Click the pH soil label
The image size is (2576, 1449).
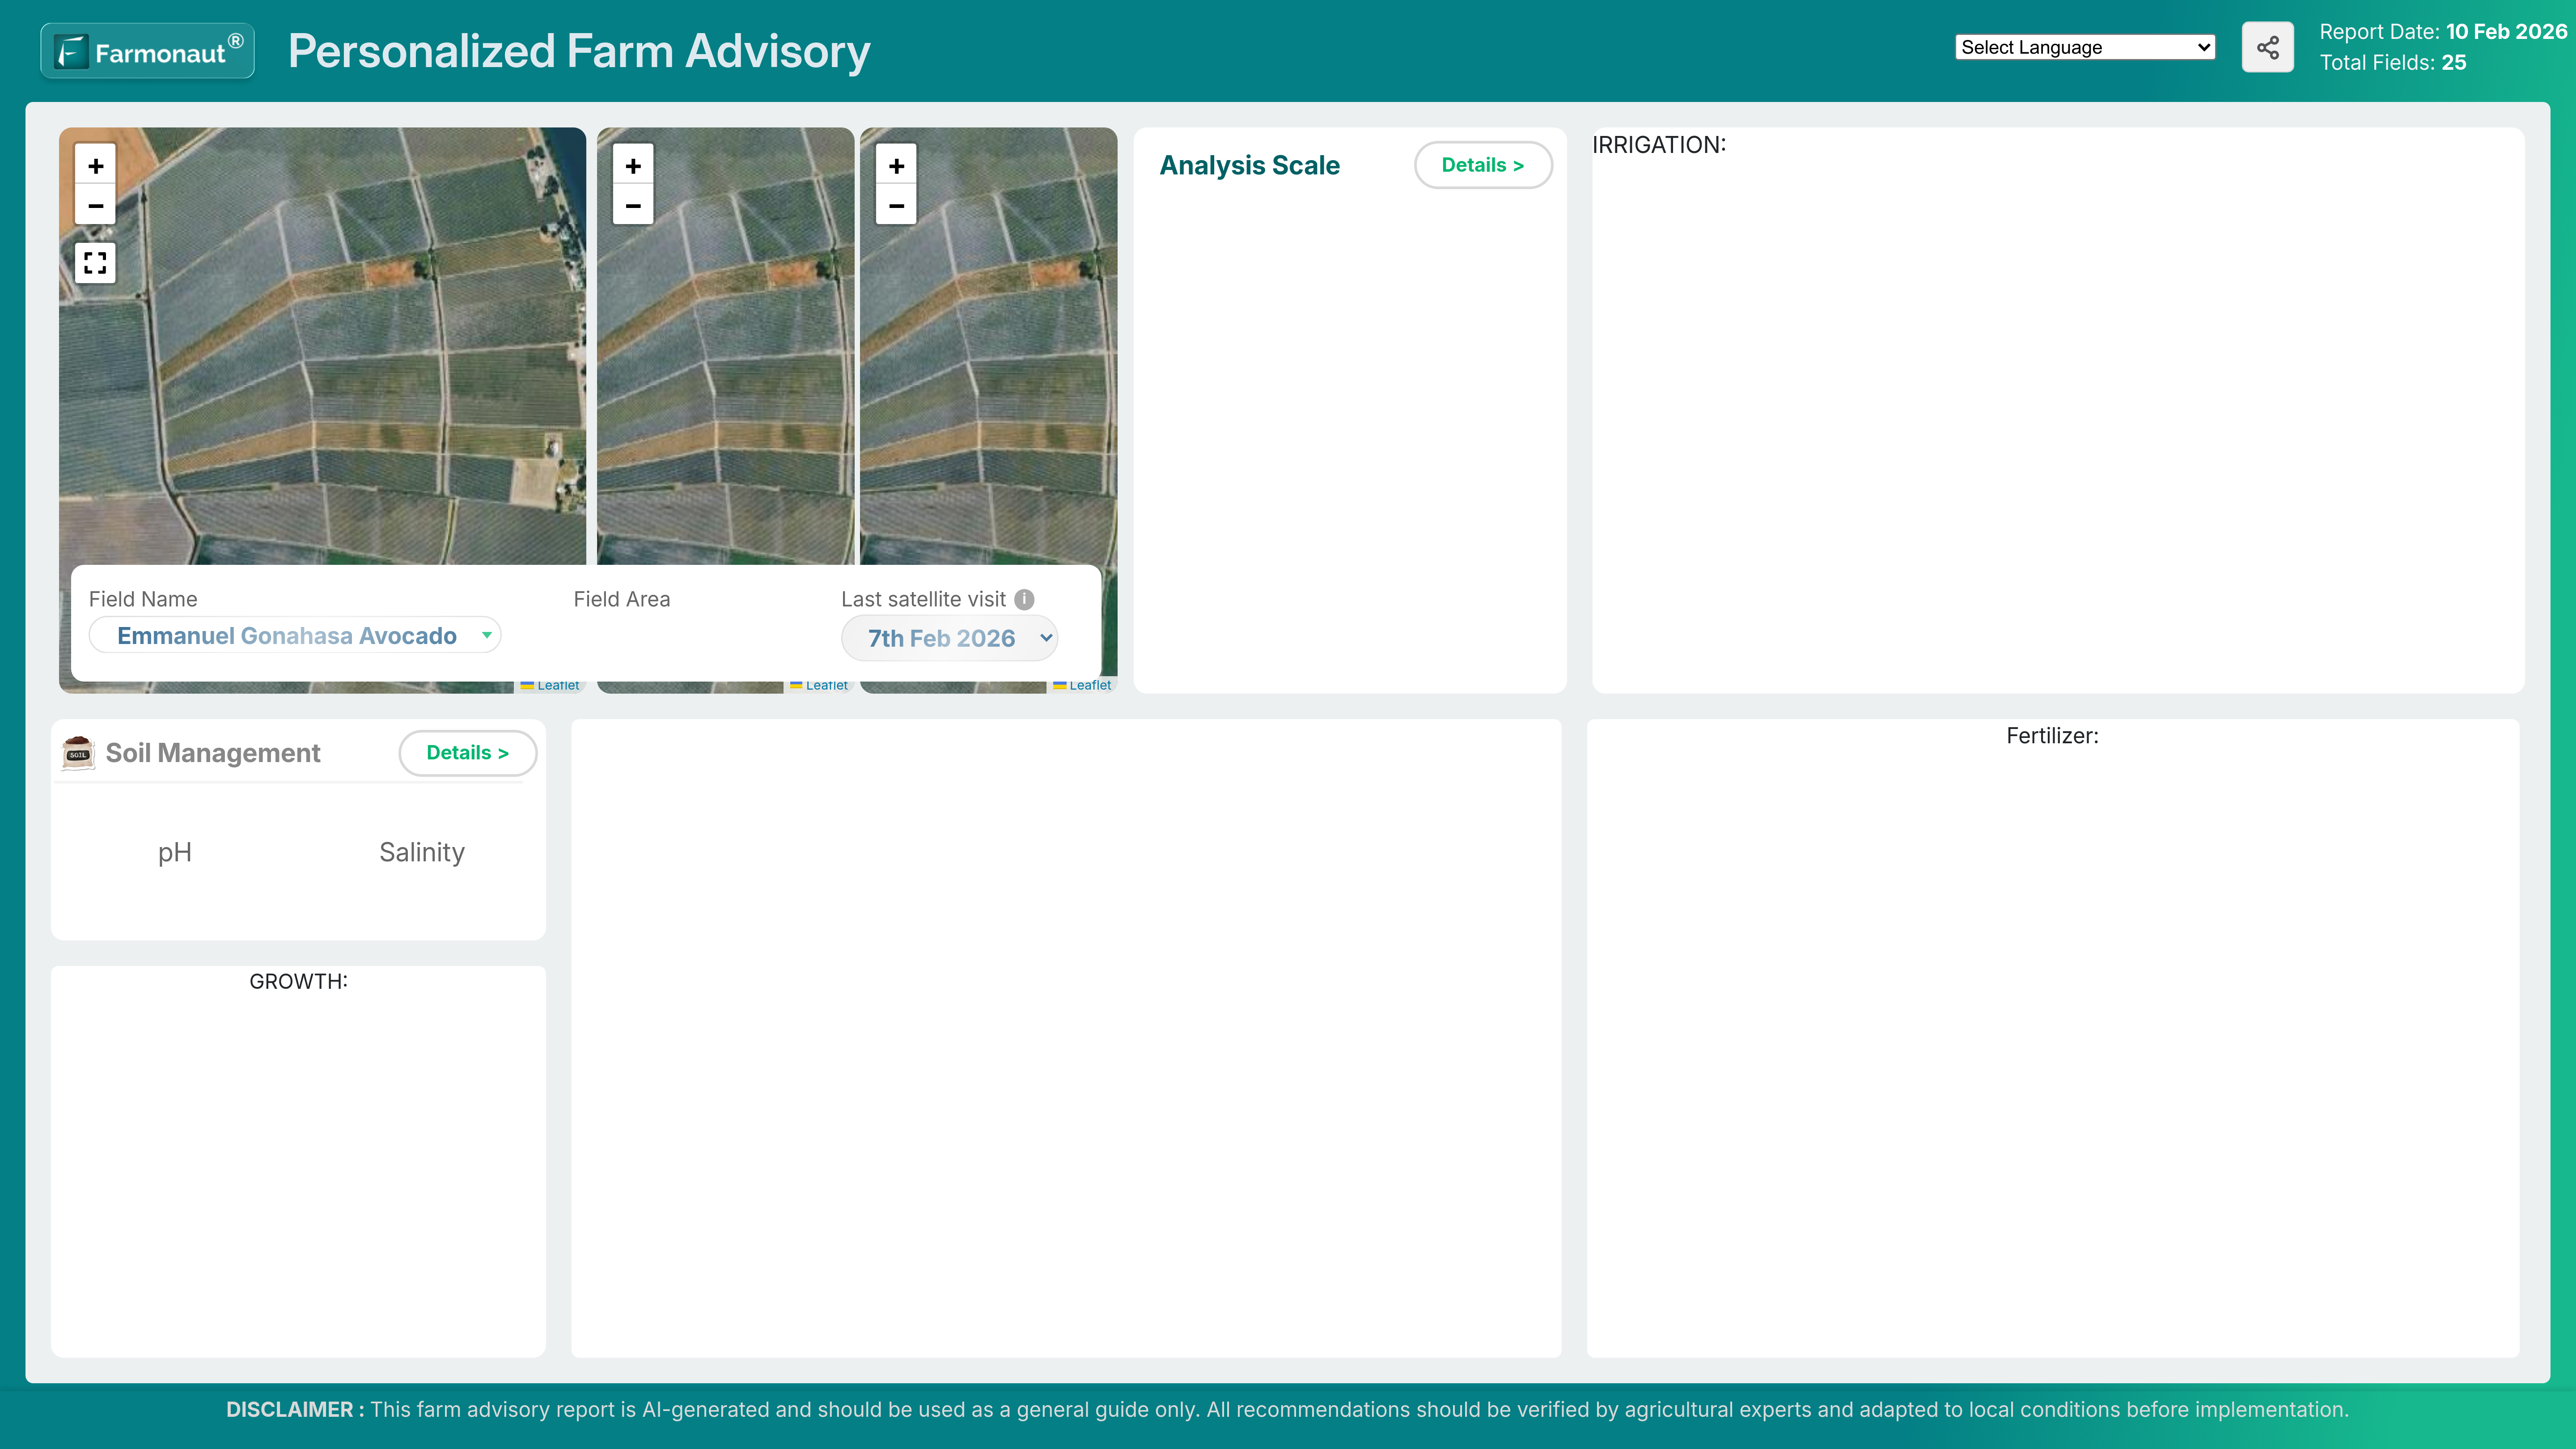tap(175, 852)
